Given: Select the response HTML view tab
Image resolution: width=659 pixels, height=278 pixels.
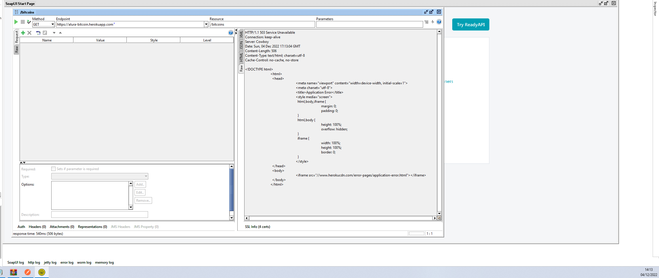Looking at the screenshot, I should (241, 57).
